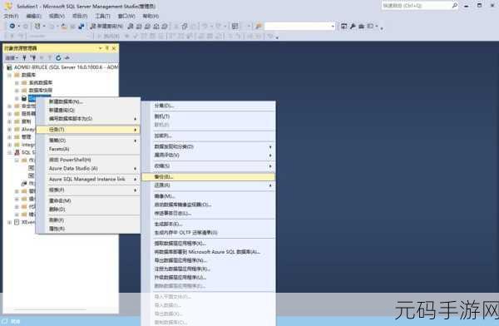
Task: Collapse the SQL Server Agent node
Action: tap(9, 152)
